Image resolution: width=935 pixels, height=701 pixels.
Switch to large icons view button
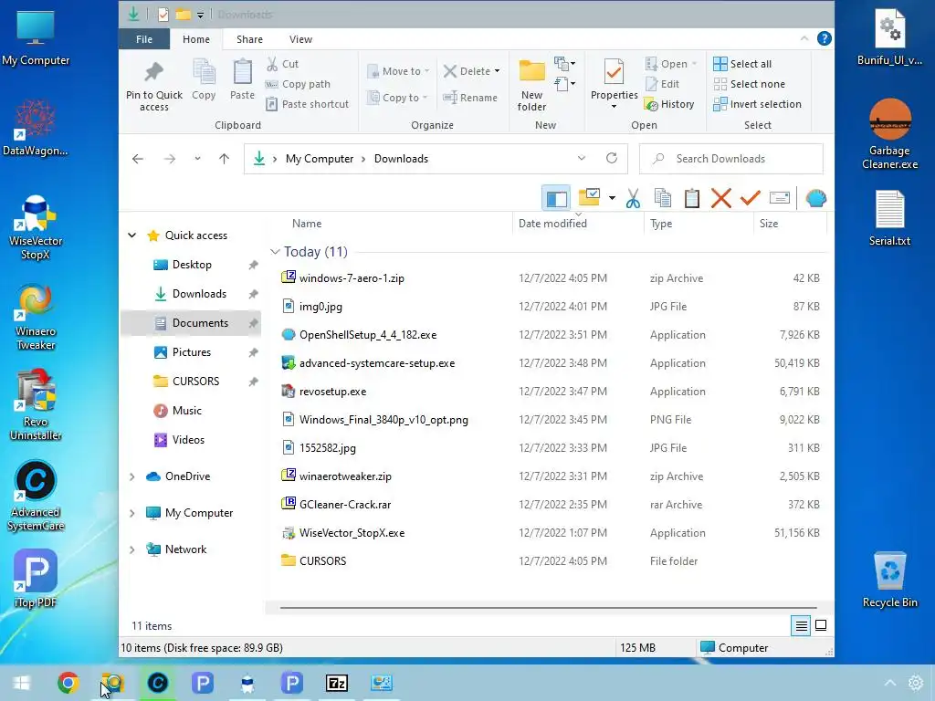(821, 625)
